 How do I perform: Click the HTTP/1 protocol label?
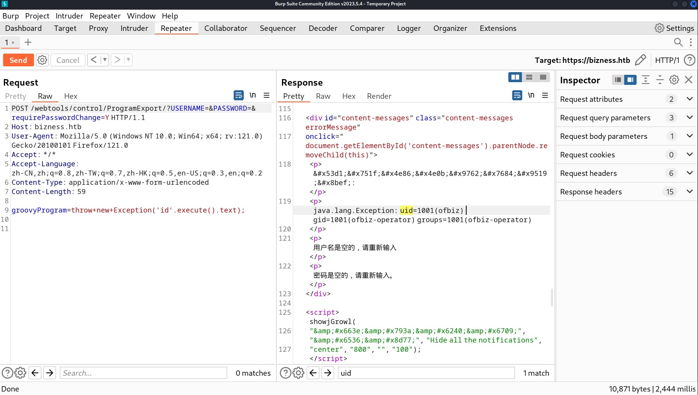coord(667,60)
